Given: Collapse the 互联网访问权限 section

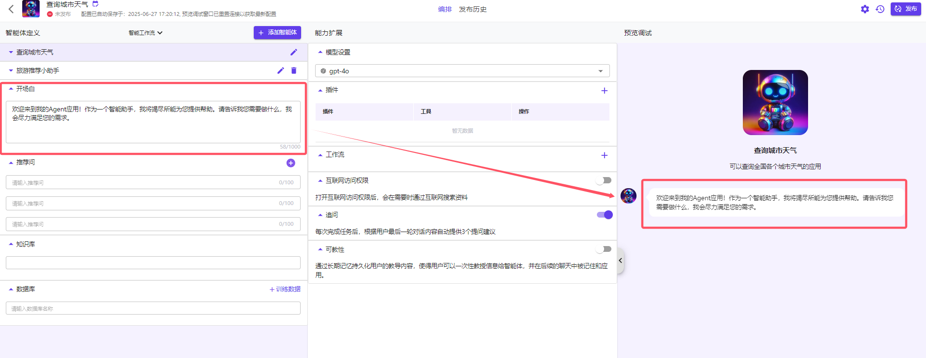Looking at the screenshot, I should tap(320, 180).
